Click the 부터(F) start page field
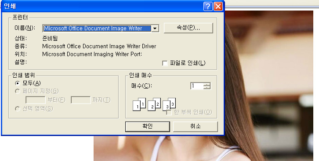319x161 pixels. [36, 100]
